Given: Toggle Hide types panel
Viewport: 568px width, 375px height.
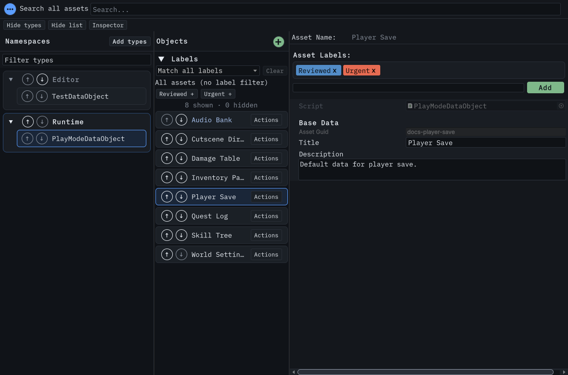Looking at the screenshot, I should (24, 25).
